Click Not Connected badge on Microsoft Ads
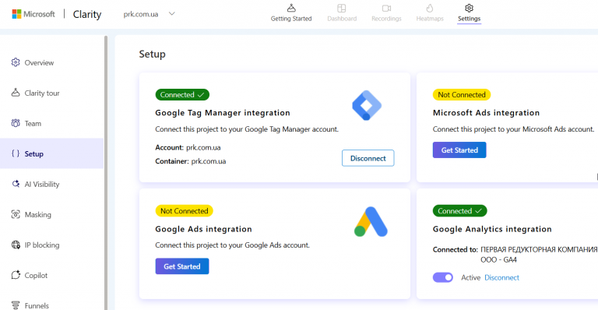Viewport: 598px width, 310px height. pos(462,94)
